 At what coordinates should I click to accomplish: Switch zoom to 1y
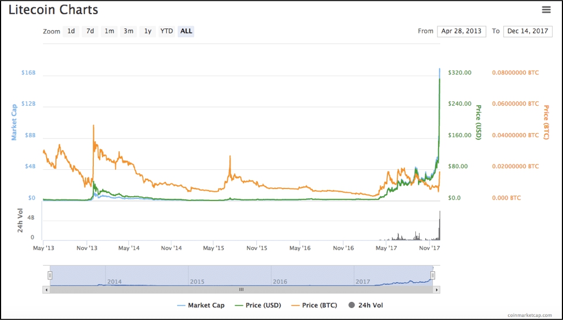(x=148, y=31)
